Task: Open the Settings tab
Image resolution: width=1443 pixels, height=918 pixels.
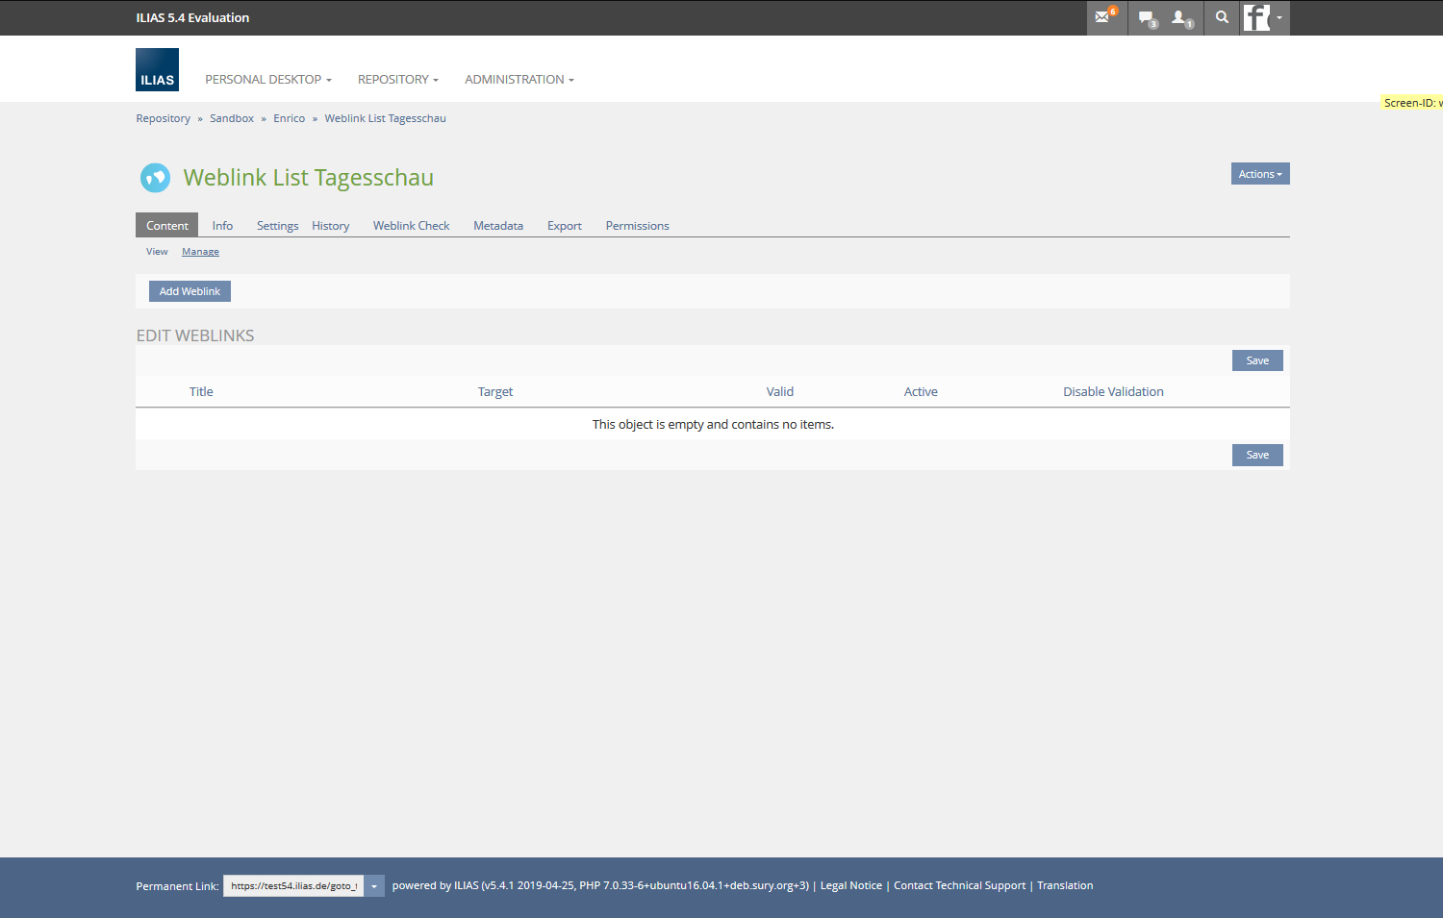Action: (x=277, y=226)
